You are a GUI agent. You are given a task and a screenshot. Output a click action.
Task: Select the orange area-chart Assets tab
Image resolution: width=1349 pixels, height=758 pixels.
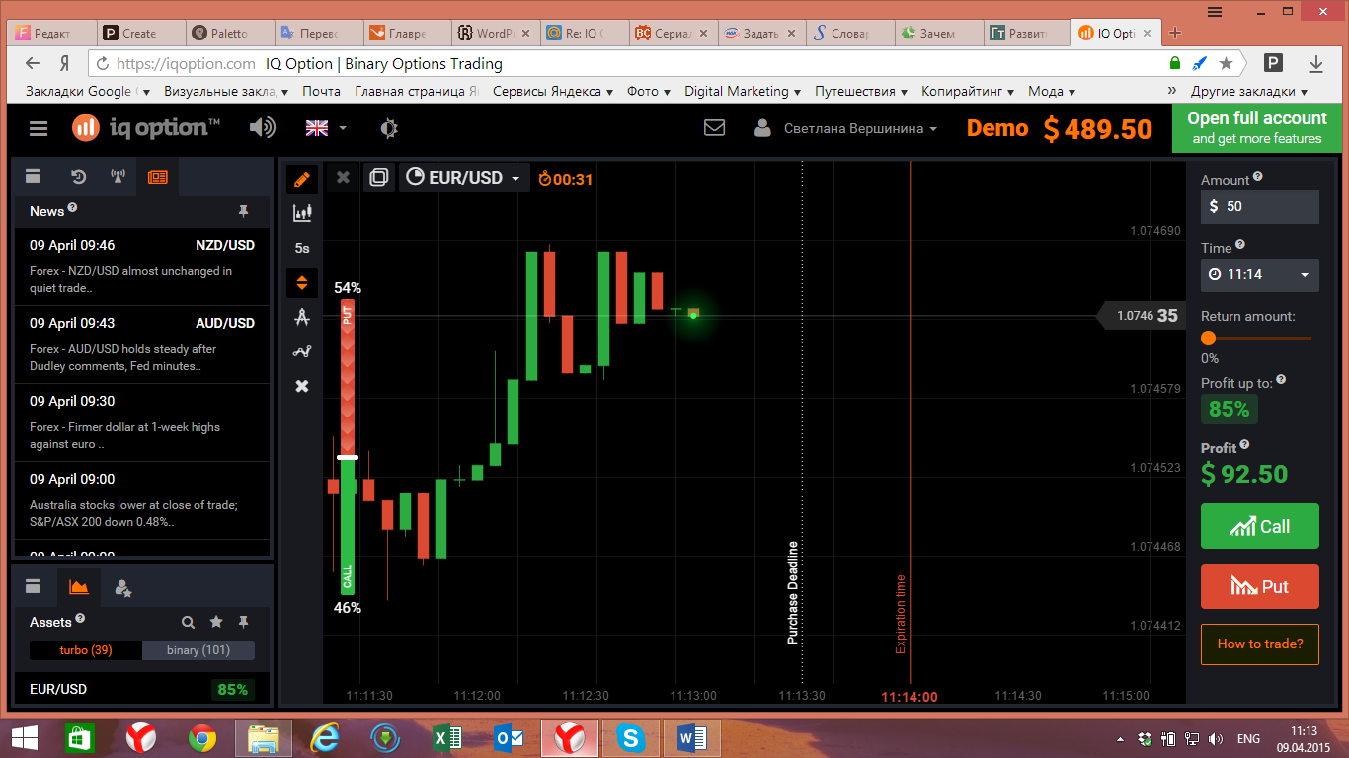click(79, 586)
